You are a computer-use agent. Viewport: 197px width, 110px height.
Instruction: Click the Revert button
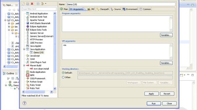click(x=167, y=94)
